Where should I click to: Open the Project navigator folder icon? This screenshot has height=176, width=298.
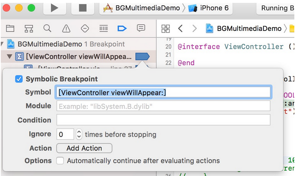coord(10,28)
